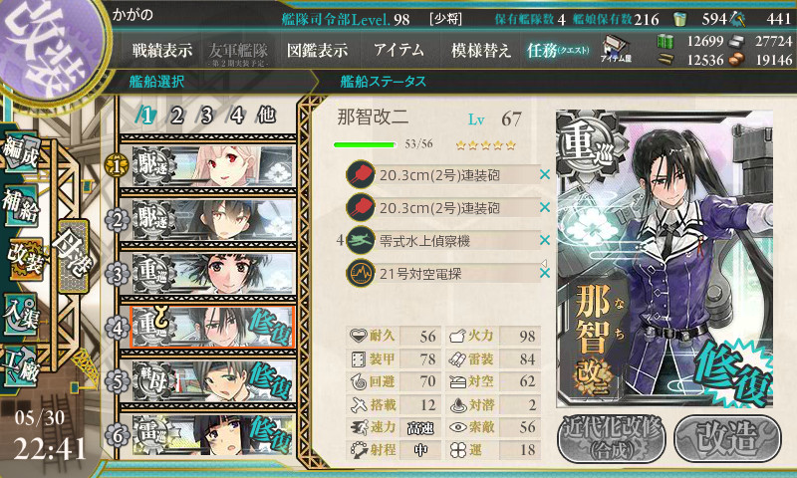Click the 改造 remodel button
This screenshot has width=797, height=478.
[727, 438]
